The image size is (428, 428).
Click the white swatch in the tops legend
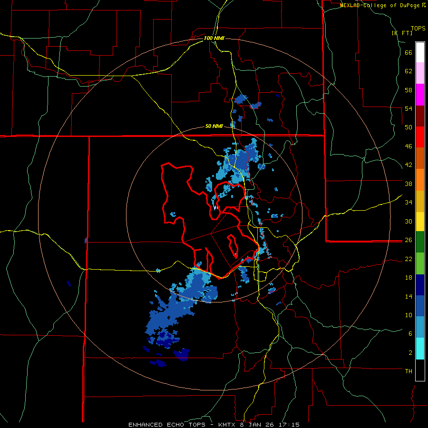pos(420,52)
